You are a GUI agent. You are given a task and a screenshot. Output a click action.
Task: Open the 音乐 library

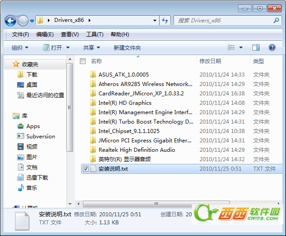tap(32, 188)
